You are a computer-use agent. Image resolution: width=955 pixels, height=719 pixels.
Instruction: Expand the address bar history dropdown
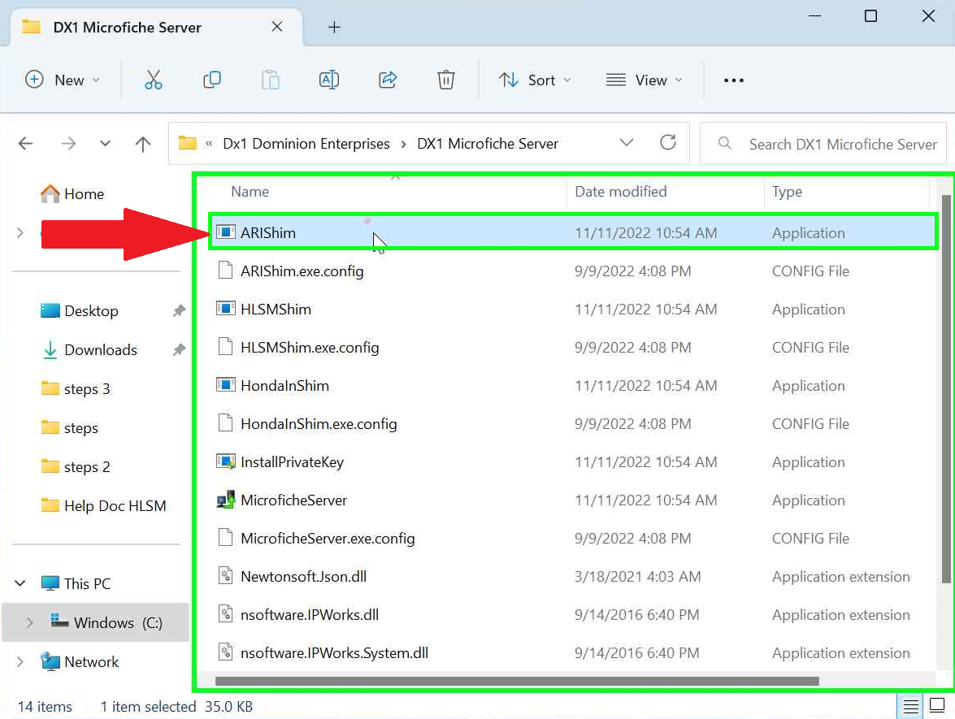pyautogui.click(x=626, y=142)
